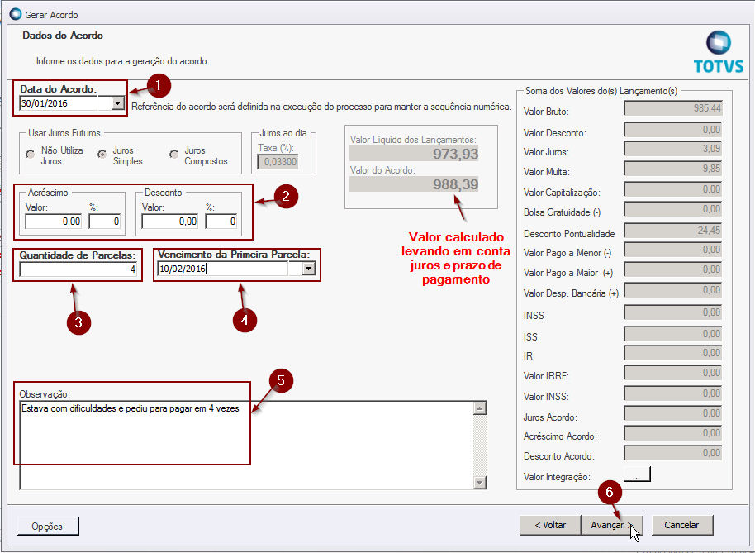Focus the Acréscimo percentage field
This screenshot has height=553, width=755.
pos(105,222)
